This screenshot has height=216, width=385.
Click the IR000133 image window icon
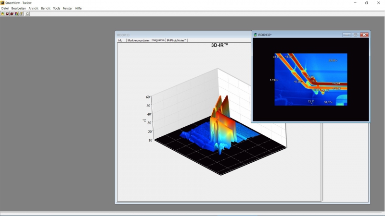coord(255,35)
